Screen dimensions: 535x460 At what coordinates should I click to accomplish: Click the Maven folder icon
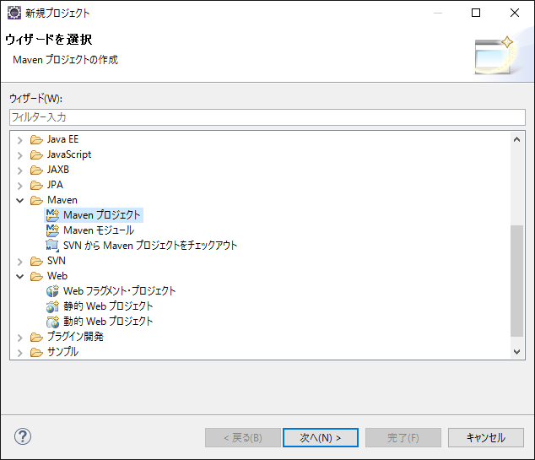[x=36, y=200]
